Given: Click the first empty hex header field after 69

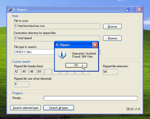Looking at the screenshot, I should 48,72.
